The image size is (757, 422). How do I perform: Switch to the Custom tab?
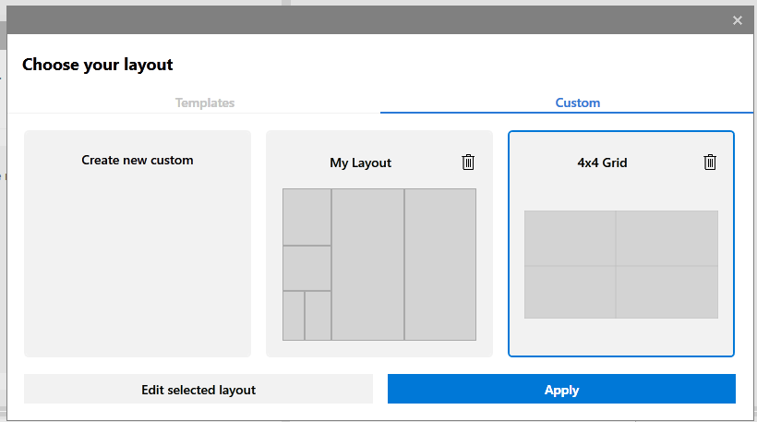pos(577,102)
